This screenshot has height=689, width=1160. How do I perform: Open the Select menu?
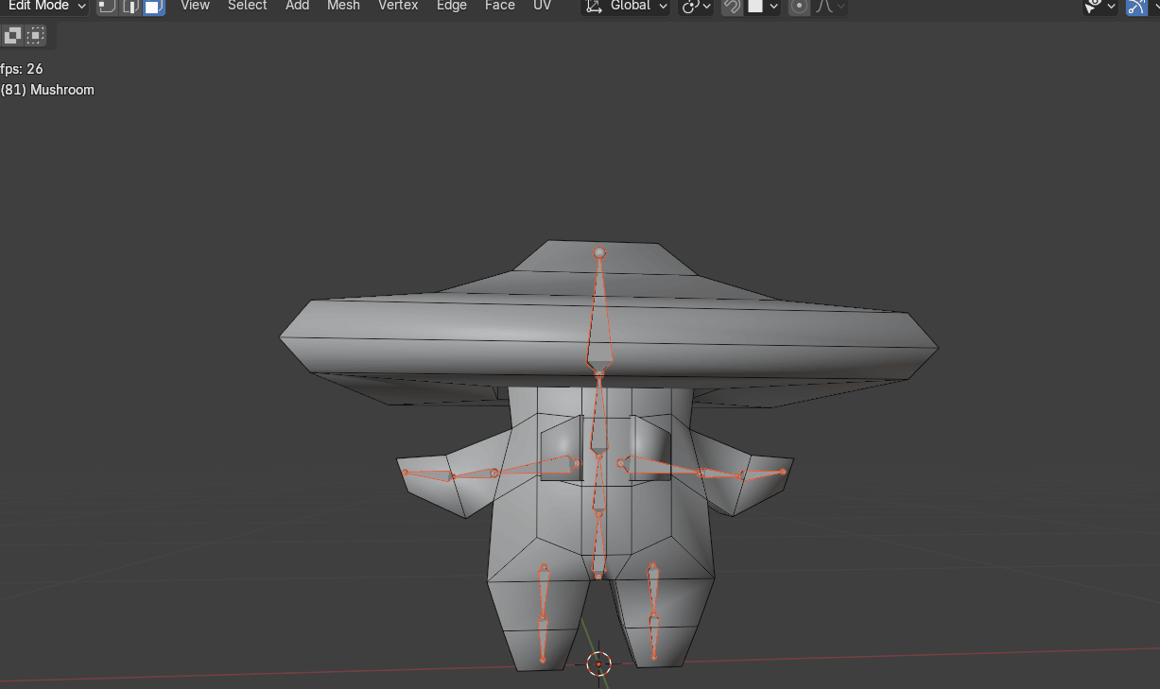pyautogui.click(x=247, y=6)
